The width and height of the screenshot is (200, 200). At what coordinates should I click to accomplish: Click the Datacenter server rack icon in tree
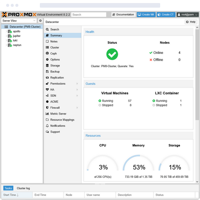(6, 27)
